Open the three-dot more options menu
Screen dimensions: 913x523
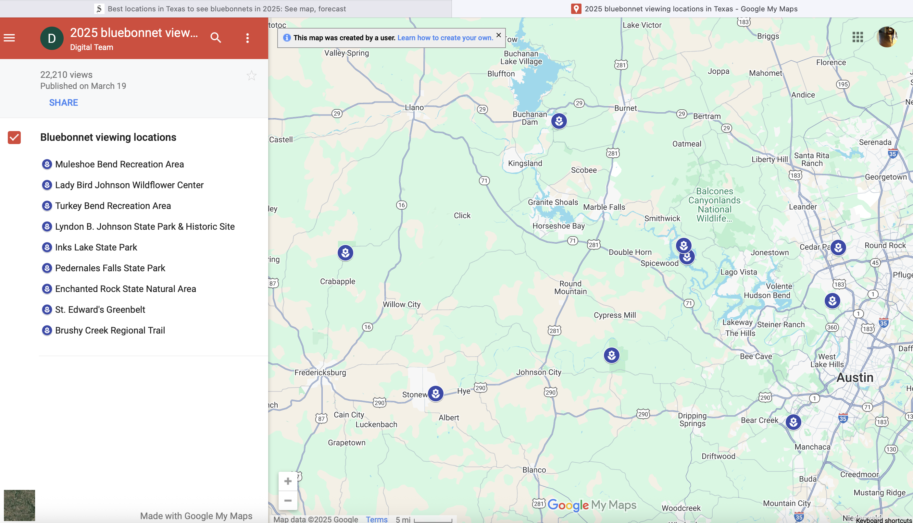[x=247, y=38]
